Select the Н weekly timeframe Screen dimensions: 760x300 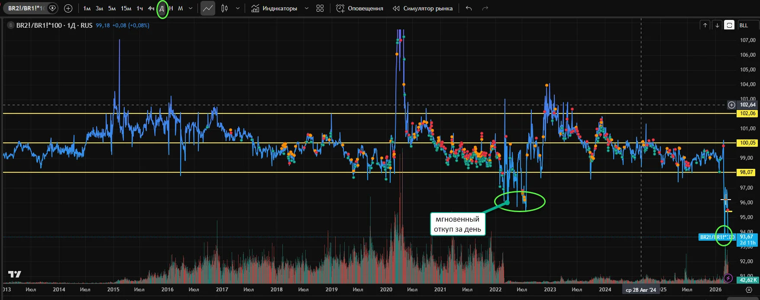point(171,8)
